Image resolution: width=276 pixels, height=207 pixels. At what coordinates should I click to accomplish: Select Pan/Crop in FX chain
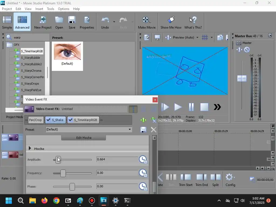click(x=35, y=120)
